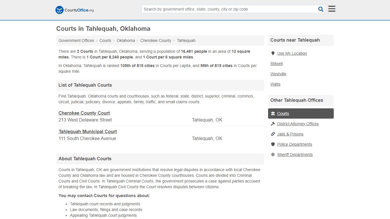Click the 111 South Cherokee Avenue address

tap(87, 138)
